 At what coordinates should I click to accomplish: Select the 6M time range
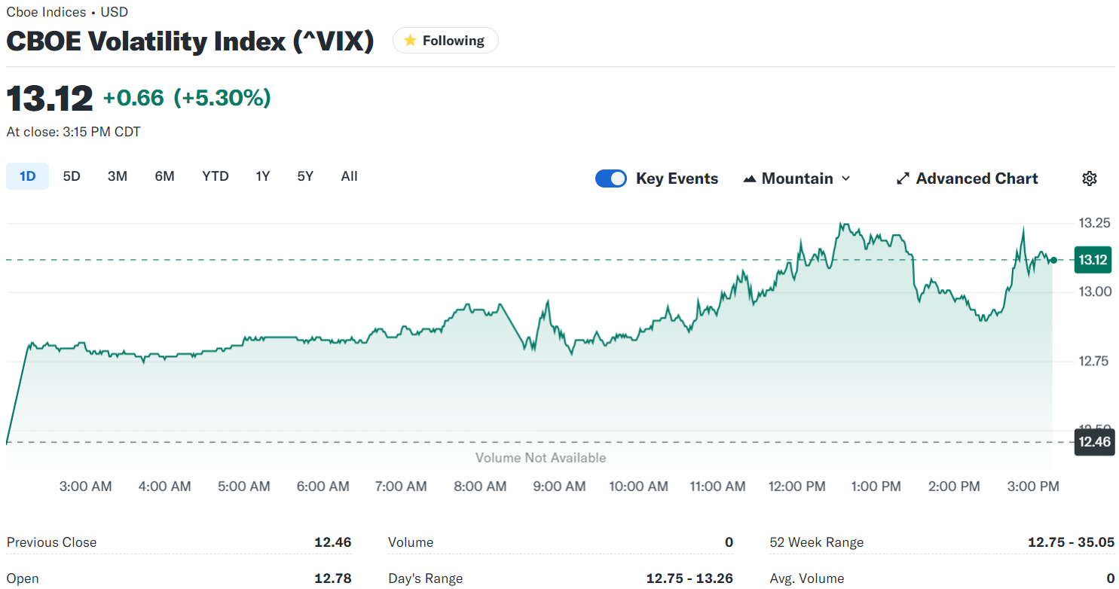click(x=165, y=176)
